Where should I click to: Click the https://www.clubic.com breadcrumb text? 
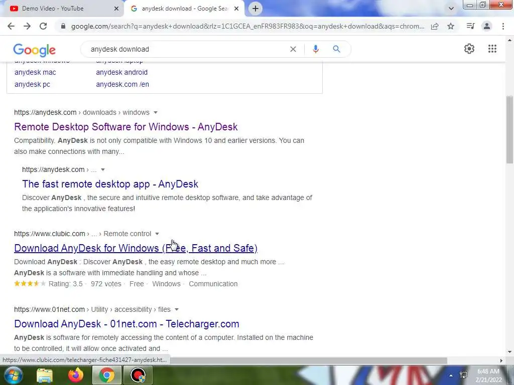pos(50,234)
